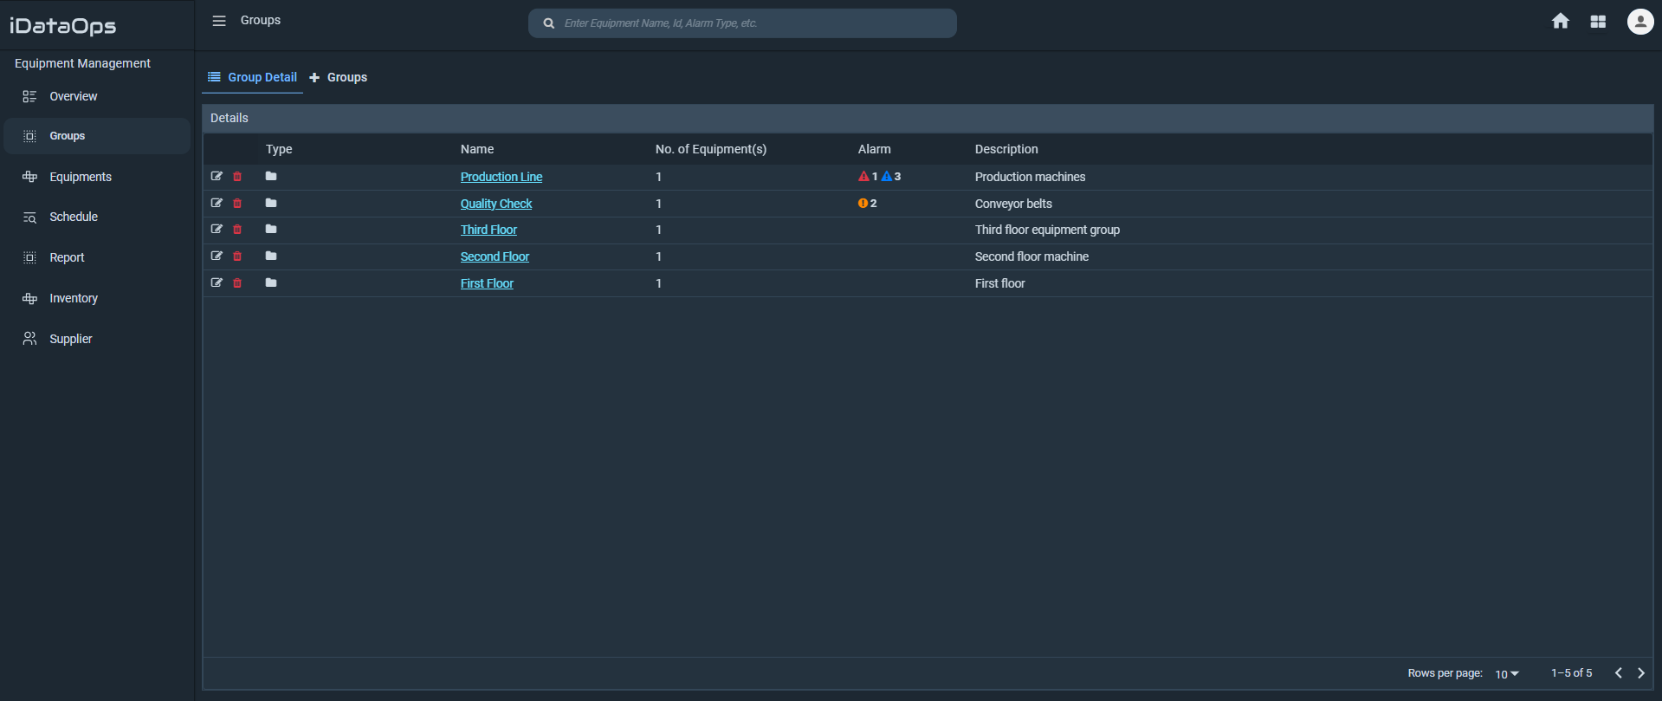Screen dimensions: 1662x701
Task: Open the user profile avatar
Action: 1639,22
